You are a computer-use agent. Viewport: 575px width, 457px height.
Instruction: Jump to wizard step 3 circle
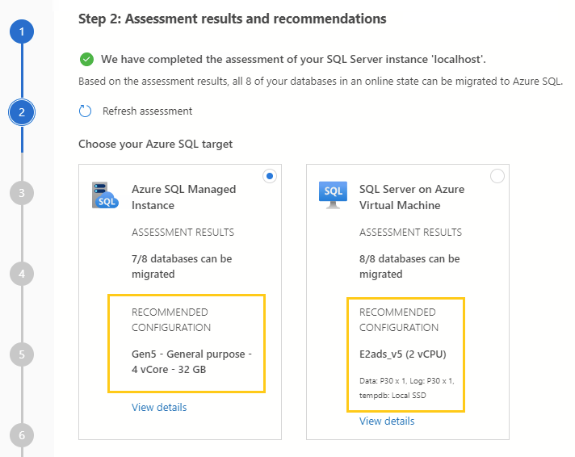coord(22,193)
